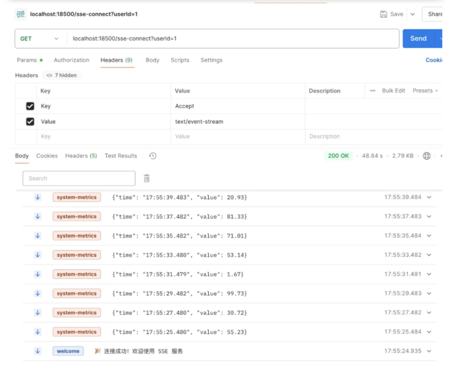
Task: Select the request Headers (9) tab
Action: tap(117, 60)
